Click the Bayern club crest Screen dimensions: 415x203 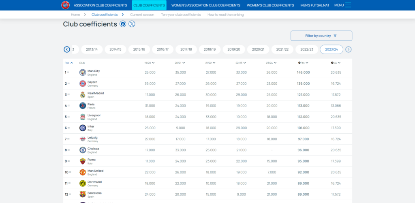pyautogui.click(x=83, y=83)
